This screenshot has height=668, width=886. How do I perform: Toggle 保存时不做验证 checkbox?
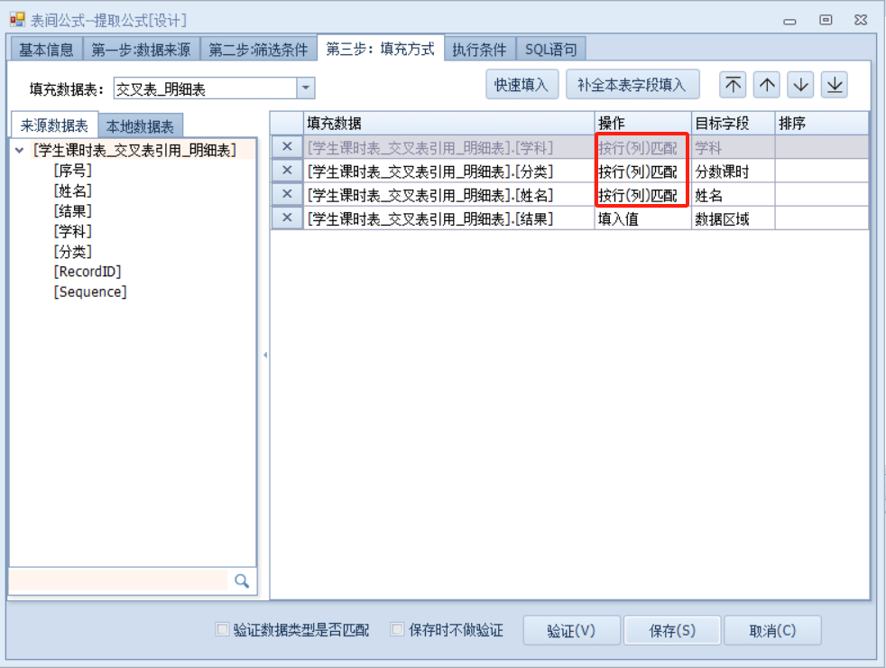click(397, 630)
